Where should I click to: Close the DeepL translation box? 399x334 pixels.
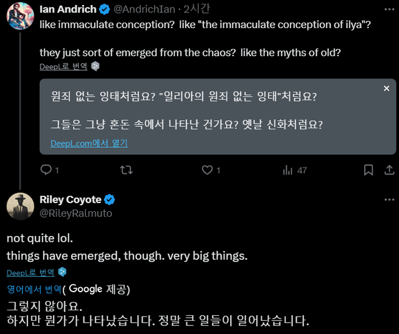point(387,89)
